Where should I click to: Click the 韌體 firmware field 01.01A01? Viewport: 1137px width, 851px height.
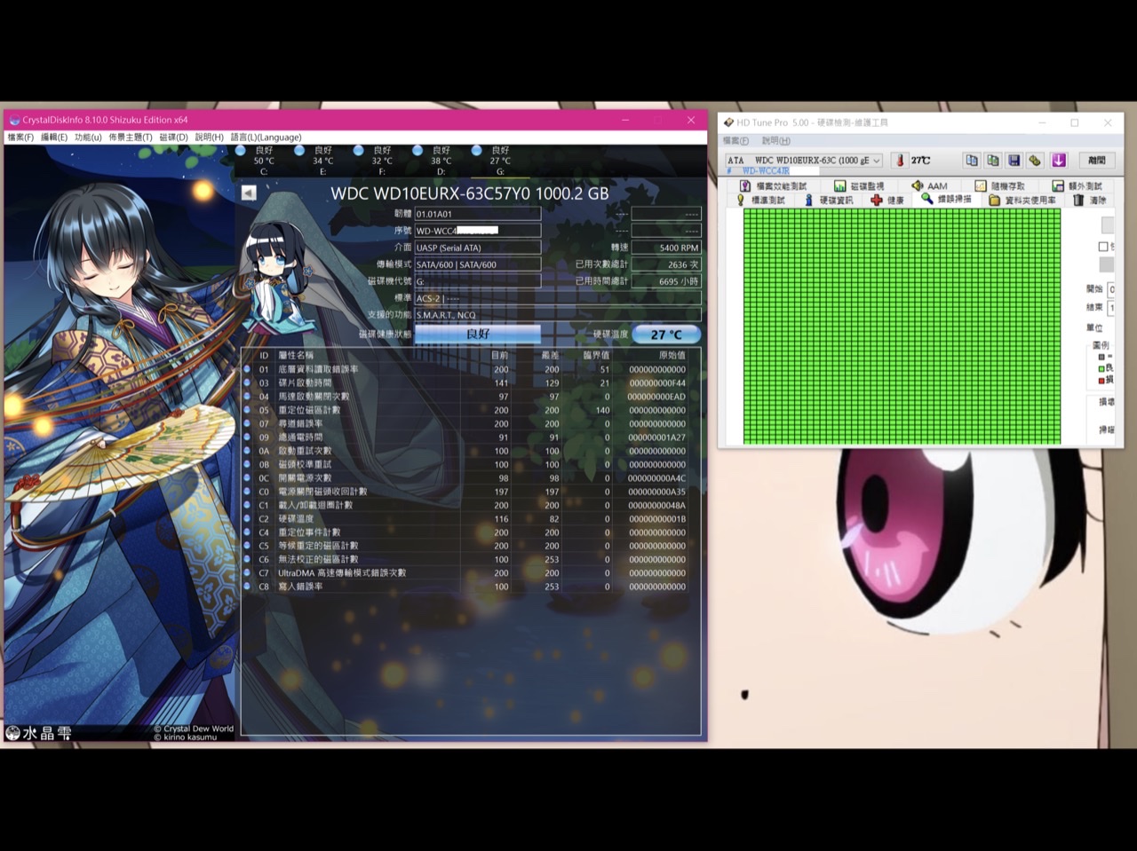tap(478, 214)
